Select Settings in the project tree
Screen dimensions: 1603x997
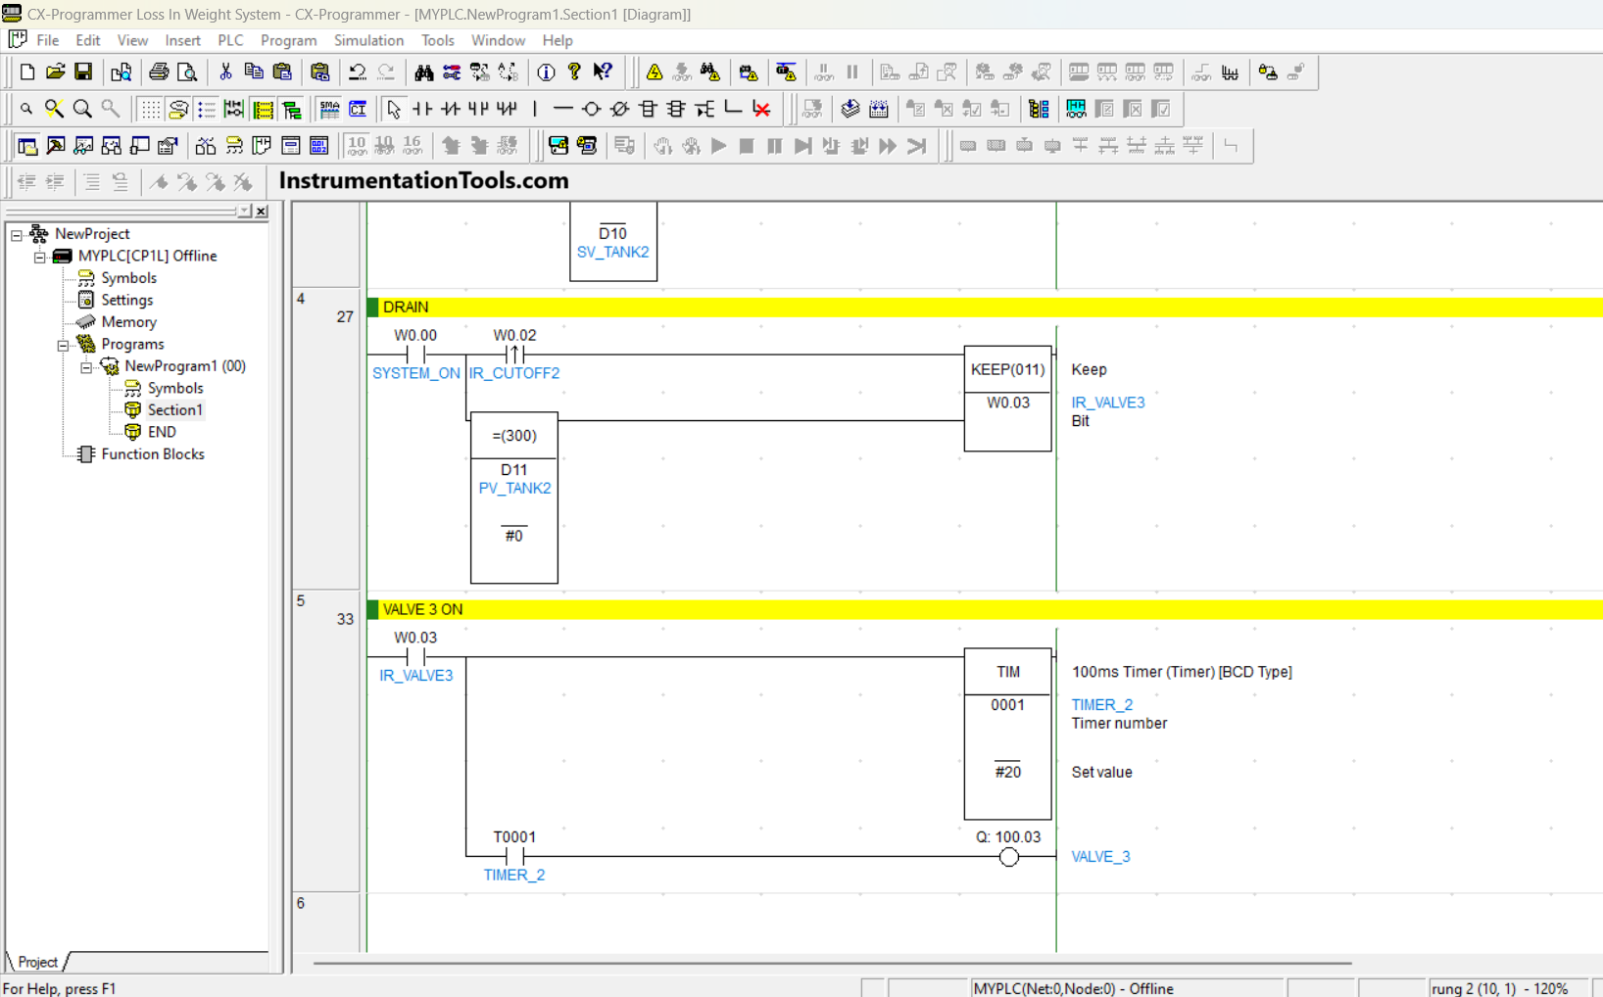coord(126,300)
